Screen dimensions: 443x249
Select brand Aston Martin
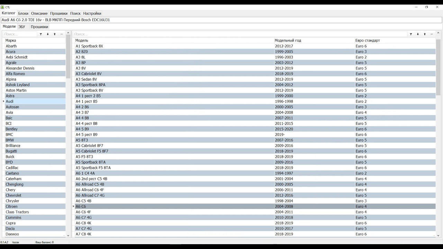tap(35, 90)
